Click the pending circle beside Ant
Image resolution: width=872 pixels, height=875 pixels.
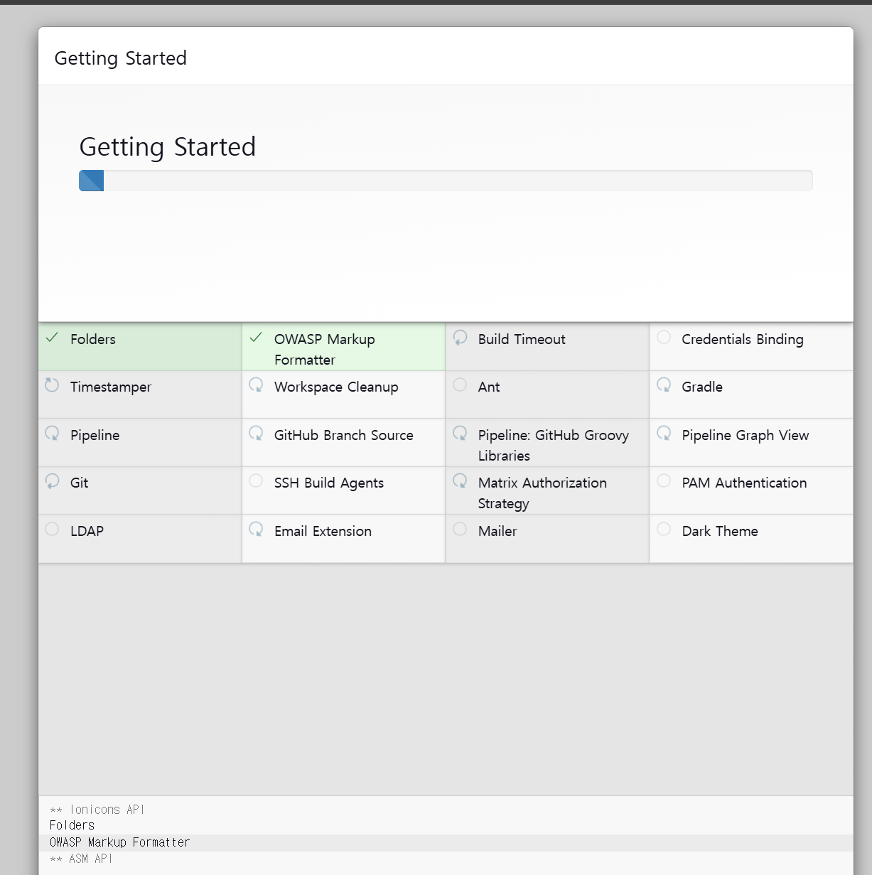click(x=460, y=385)
